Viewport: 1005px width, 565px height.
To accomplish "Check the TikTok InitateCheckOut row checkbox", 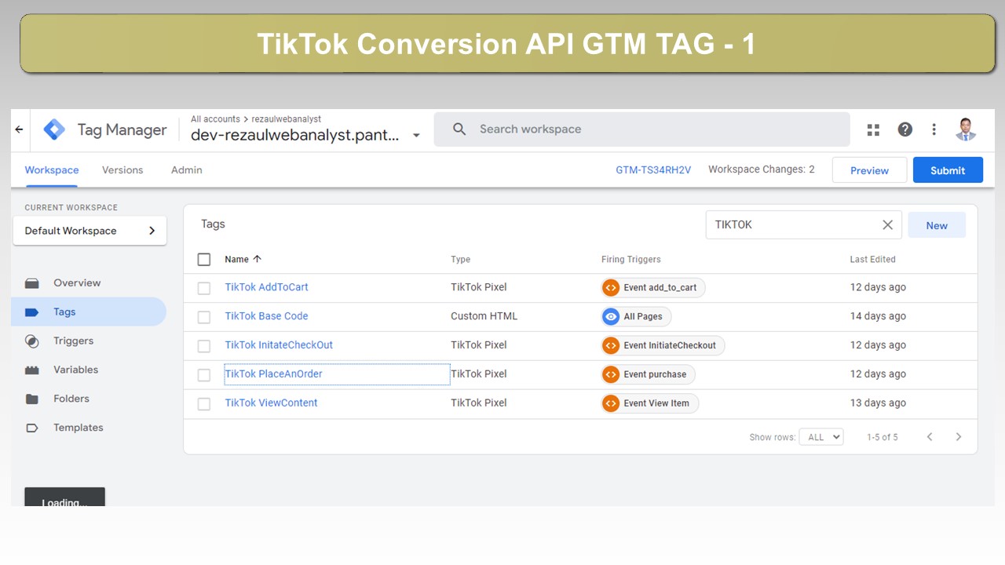I will click(204, 346).
